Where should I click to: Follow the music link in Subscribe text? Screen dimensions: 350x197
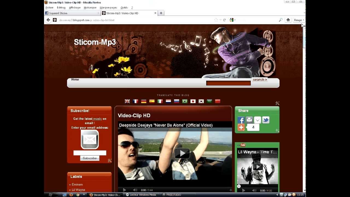tap(97, 119)
